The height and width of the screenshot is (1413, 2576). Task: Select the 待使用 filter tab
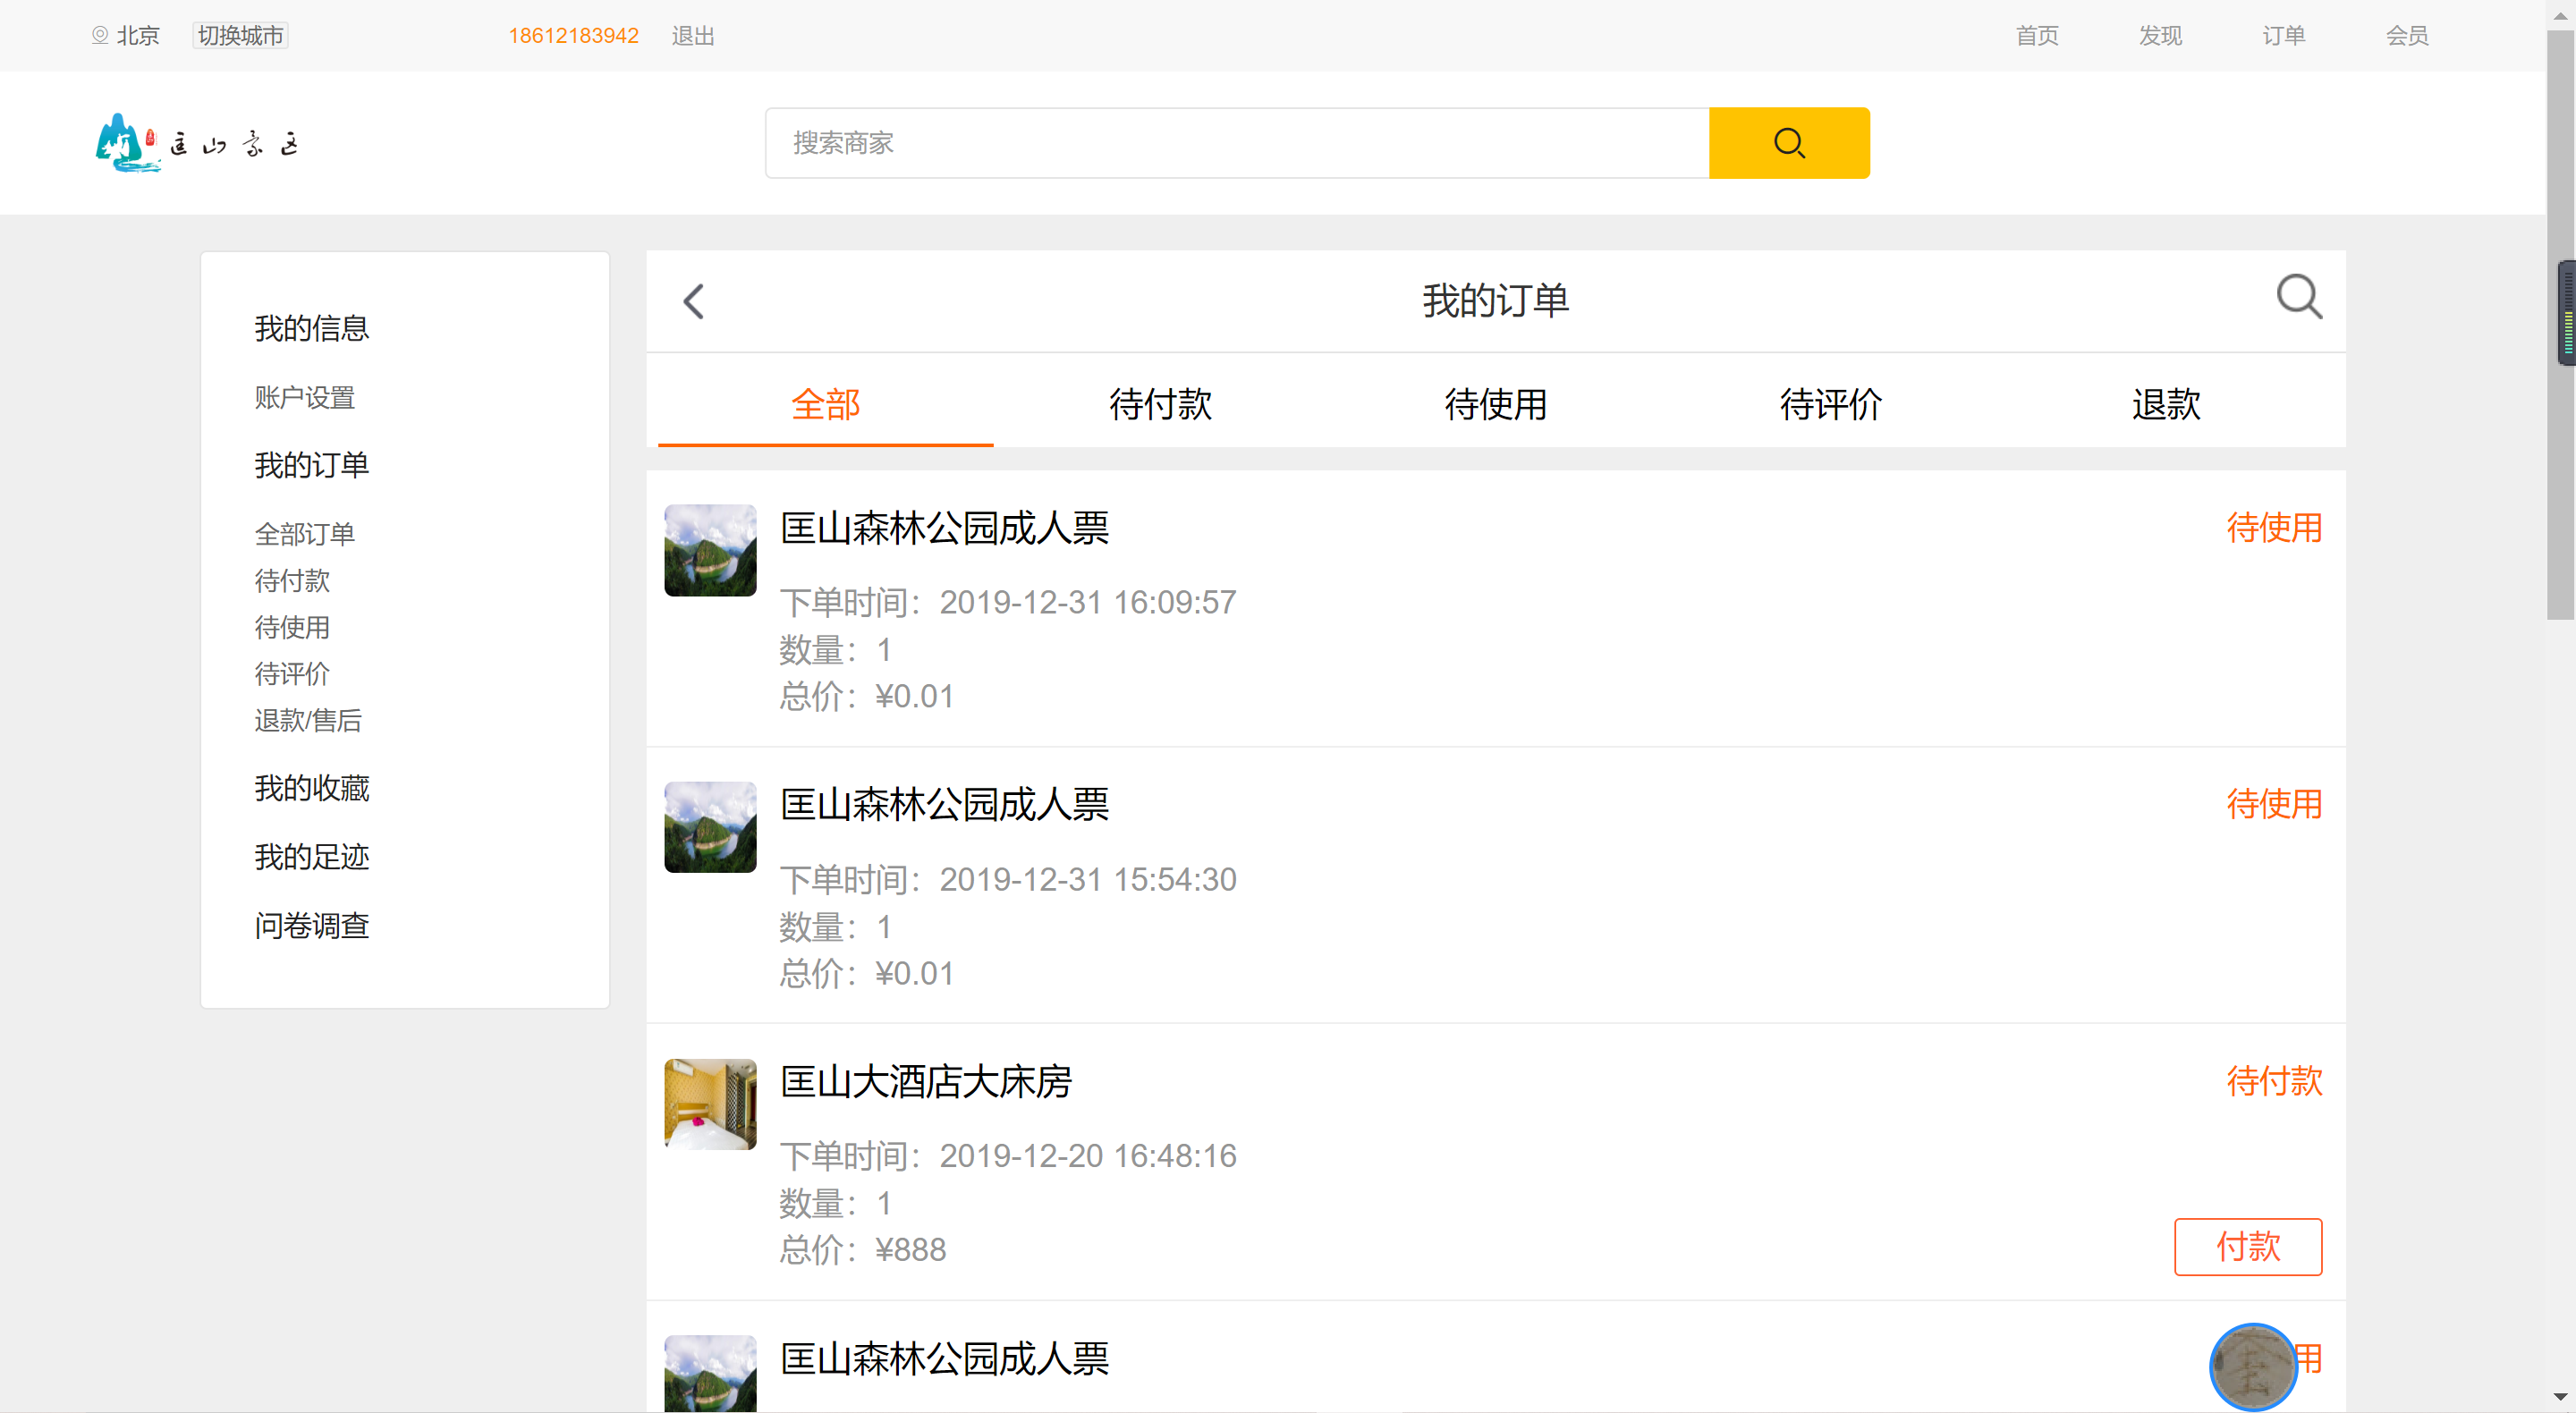(1495, 405)
